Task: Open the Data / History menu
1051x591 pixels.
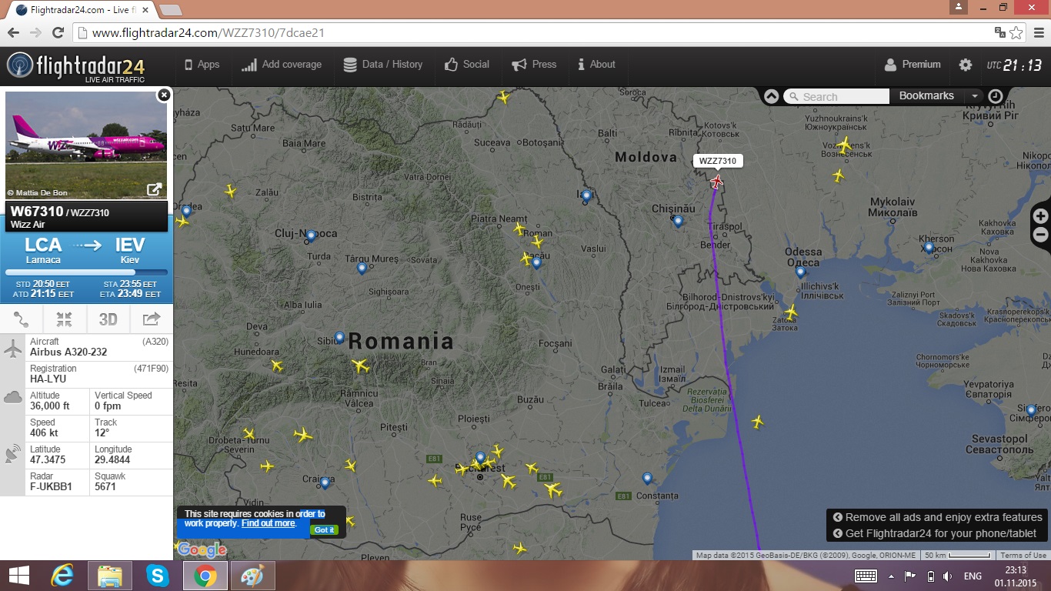Action: pyautogui.click(x=382, y=65)
